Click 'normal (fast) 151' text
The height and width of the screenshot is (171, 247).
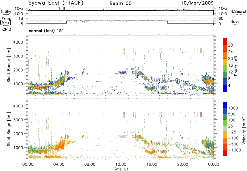pyautogui.click(x=46, y=31)
